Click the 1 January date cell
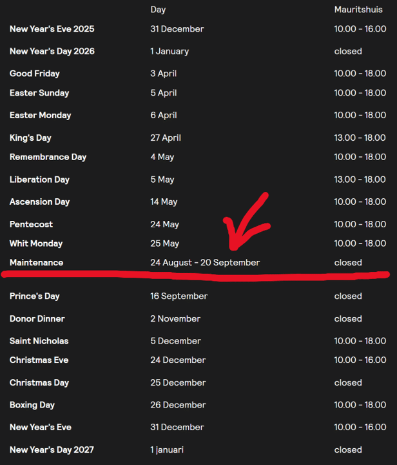 (169, 51)
